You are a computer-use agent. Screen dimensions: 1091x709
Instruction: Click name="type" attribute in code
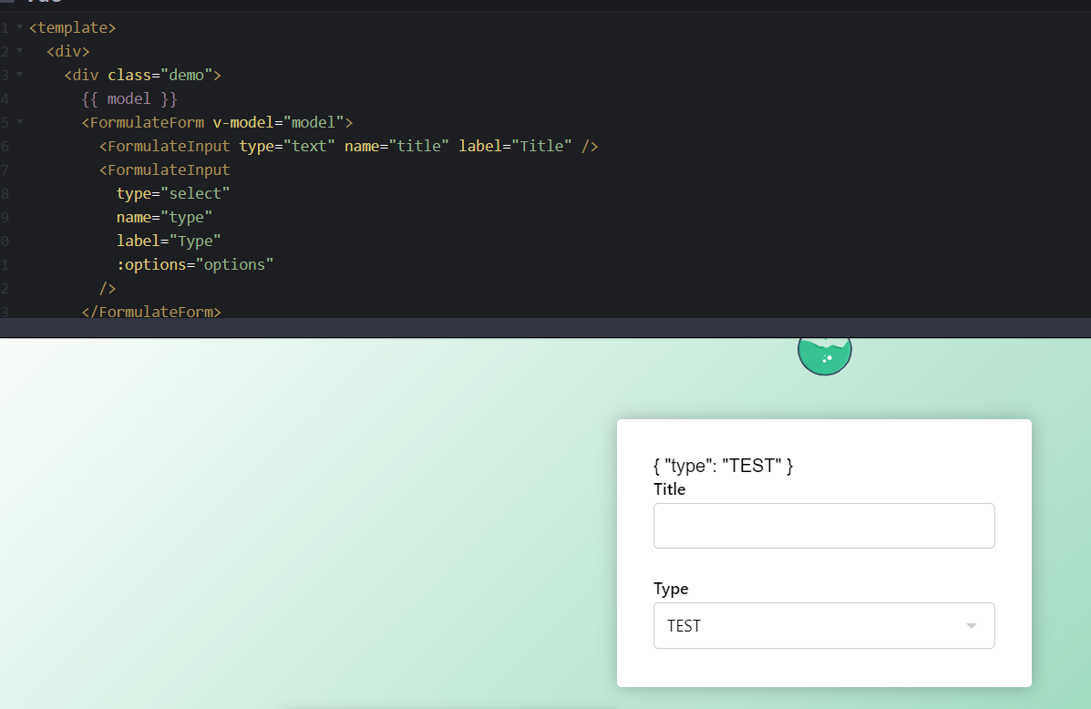click(164, 217)
